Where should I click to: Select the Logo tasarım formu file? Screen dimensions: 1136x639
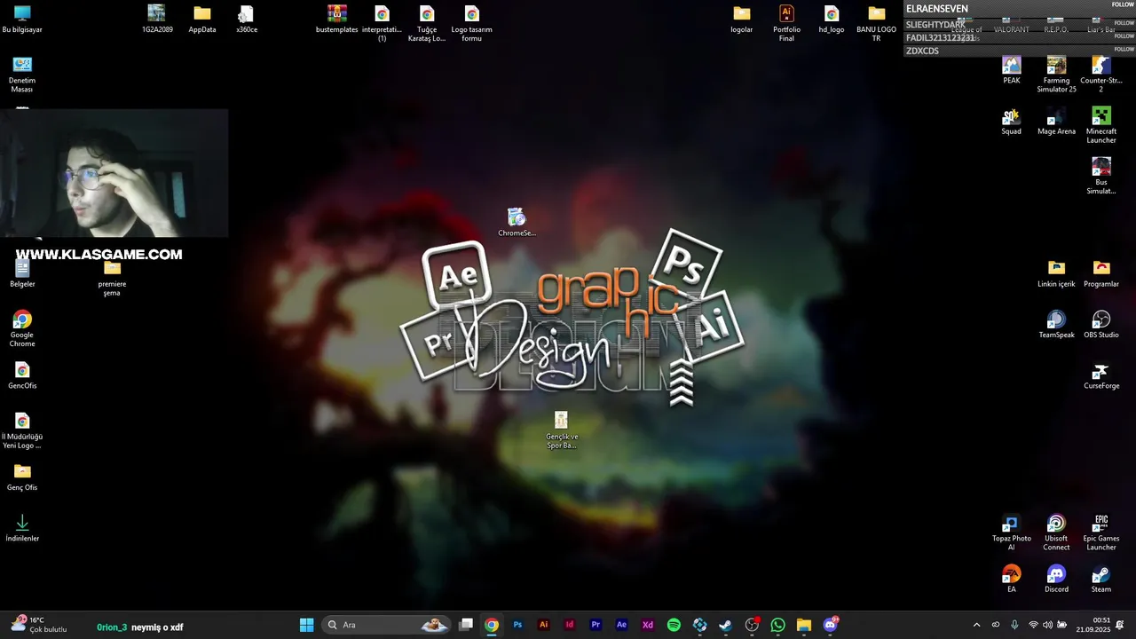[x=472, y=23]
